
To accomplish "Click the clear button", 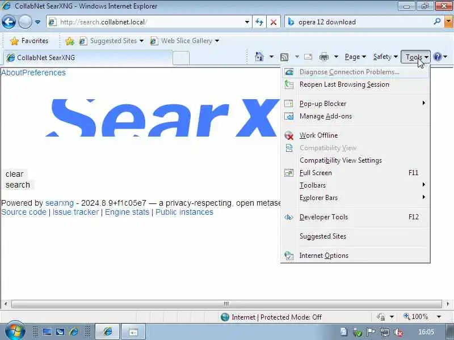I will click(x=15, y=174).
